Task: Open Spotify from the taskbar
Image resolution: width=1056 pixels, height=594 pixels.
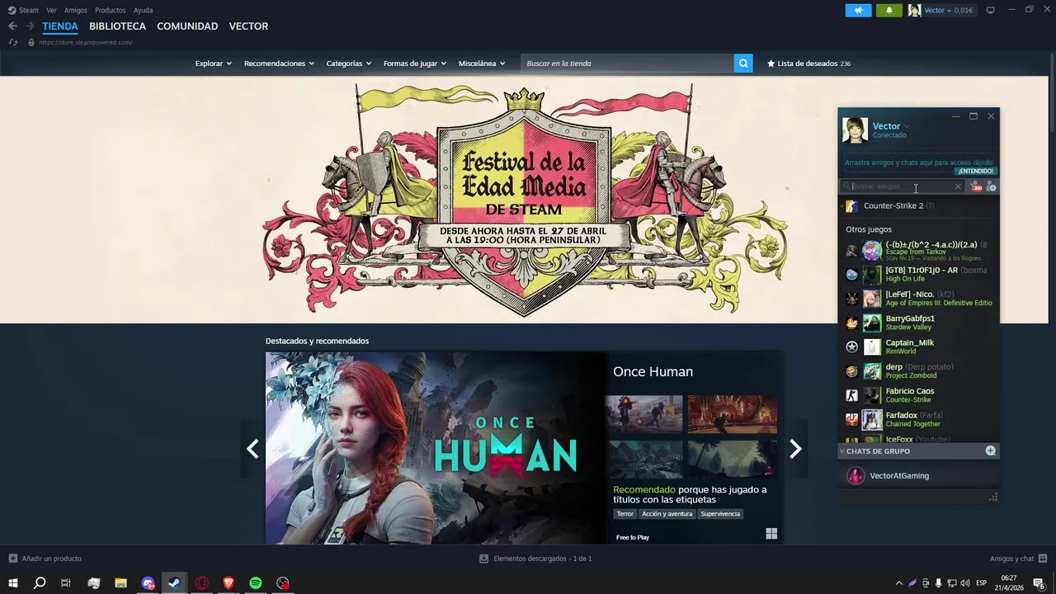Action: (256, 583)
